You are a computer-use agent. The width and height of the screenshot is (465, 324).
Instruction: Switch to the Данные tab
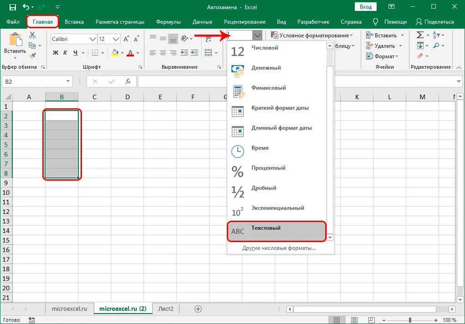tap(202, 22)
